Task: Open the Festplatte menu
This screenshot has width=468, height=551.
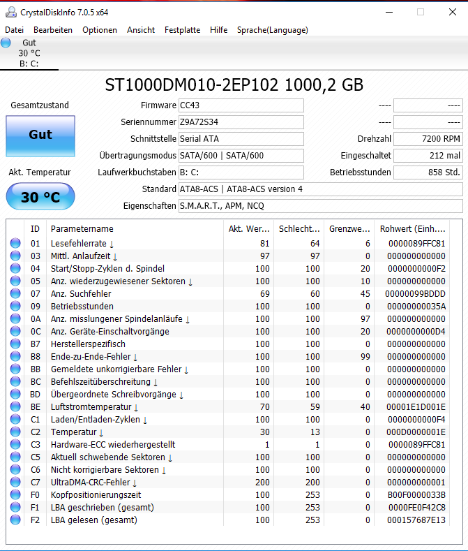Action: point(182,30)
